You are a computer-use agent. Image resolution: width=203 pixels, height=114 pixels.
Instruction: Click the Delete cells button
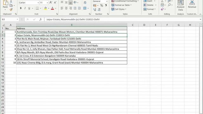tap(148, 5)
